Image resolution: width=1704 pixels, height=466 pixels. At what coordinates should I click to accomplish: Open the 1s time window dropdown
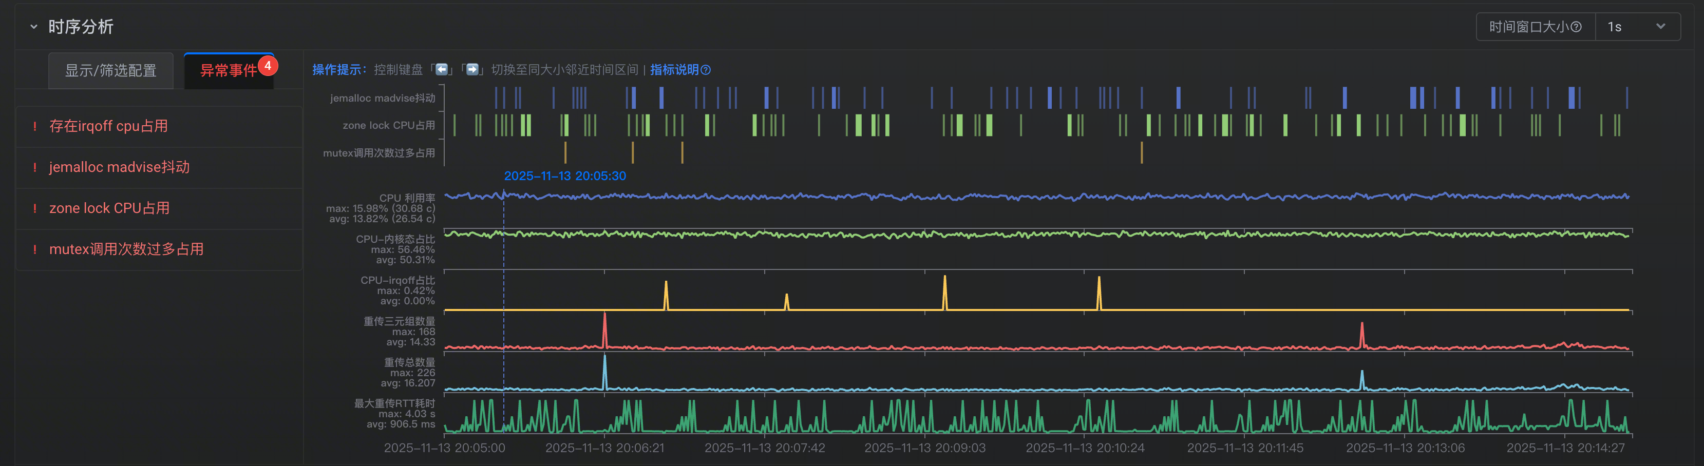coord(1637,27)
